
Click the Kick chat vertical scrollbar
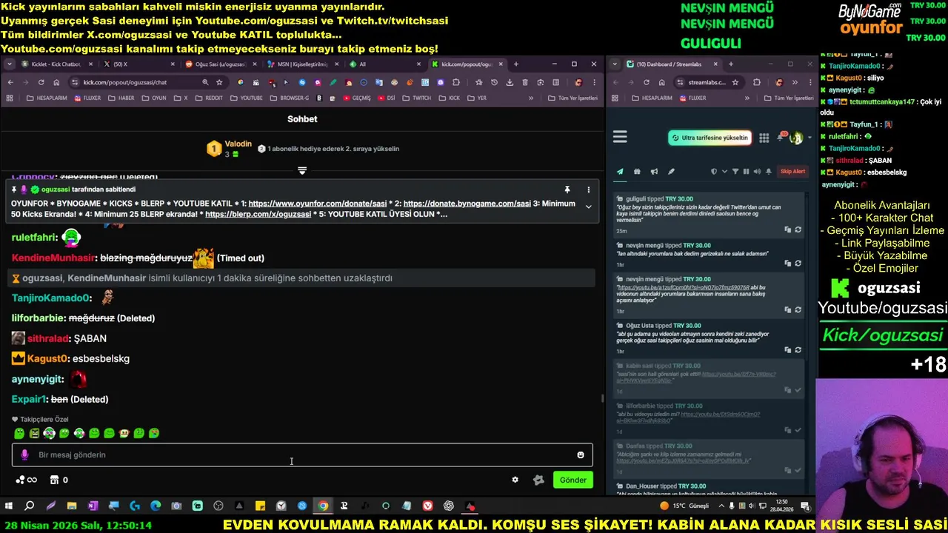[x=602, y=398]
